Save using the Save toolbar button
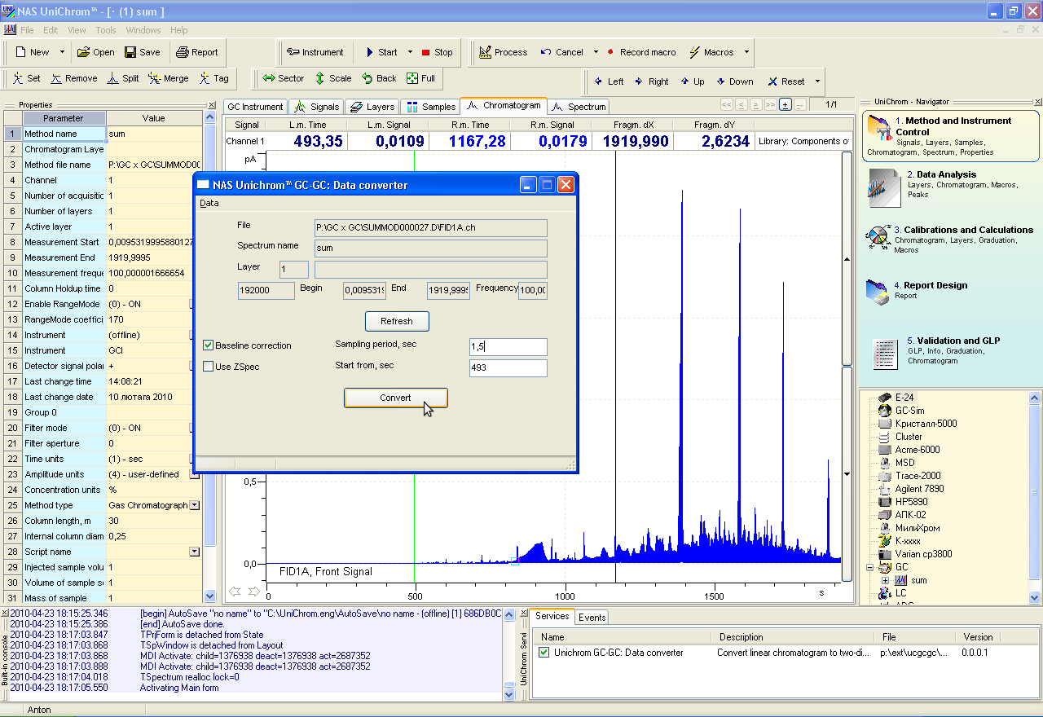Screen dimensions: 1043x717 [143, 52]
